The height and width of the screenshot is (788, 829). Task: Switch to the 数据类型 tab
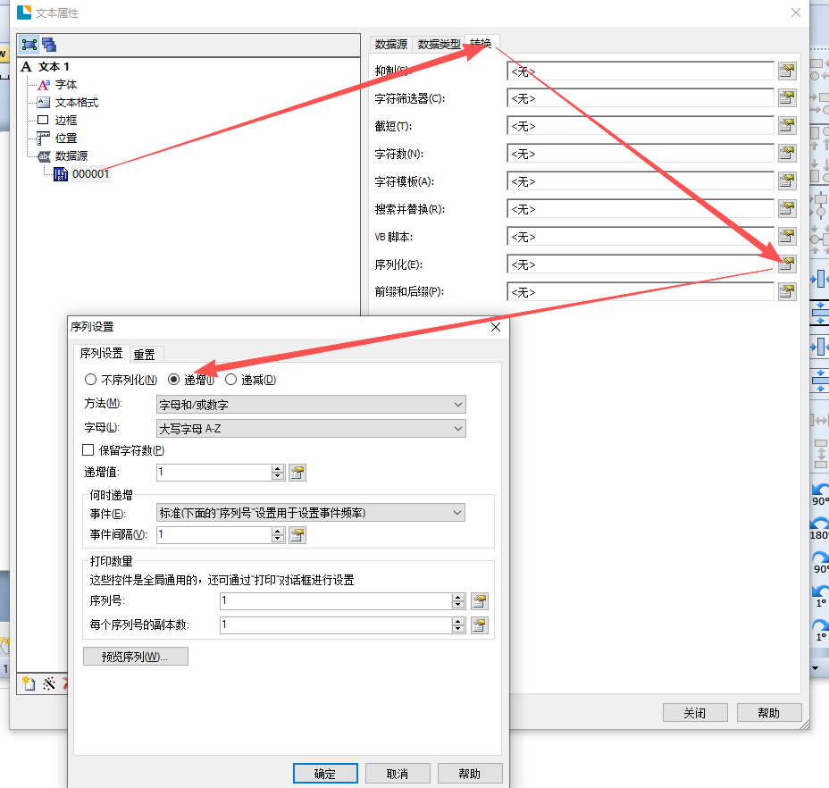pyautogui.click(x=440, y=44)
